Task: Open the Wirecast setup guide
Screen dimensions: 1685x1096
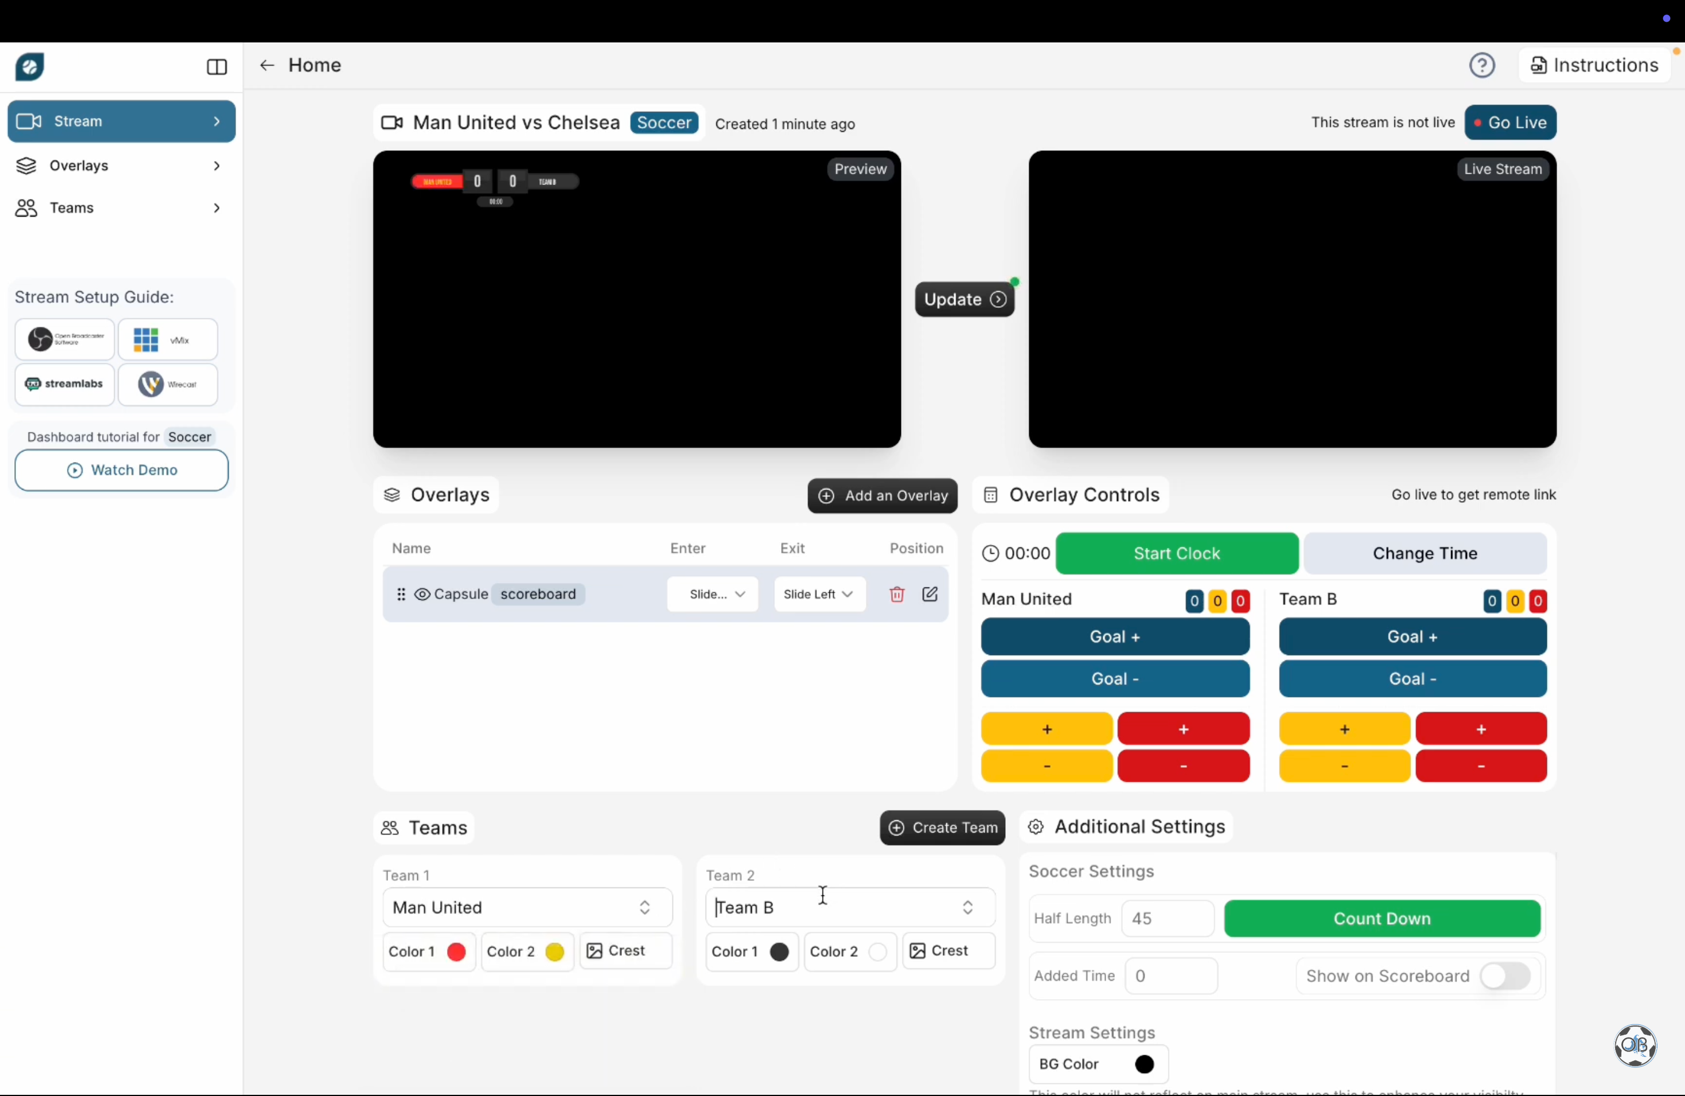Action: [168, 385]
